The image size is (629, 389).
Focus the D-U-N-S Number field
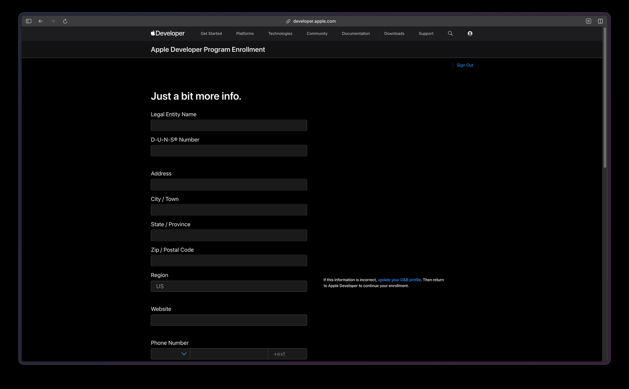(229, 150)
